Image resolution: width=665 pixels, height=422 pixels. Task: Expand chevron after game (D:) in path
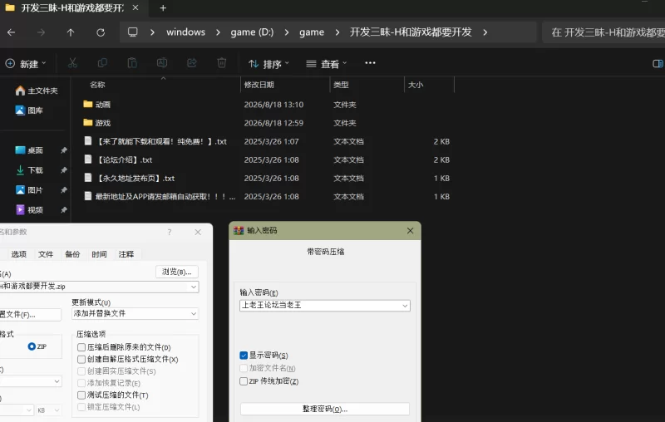[x=287, y=32]
